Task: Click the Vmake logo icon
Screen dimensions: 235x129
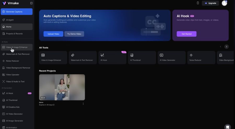Action: click(x=4, y=3)
